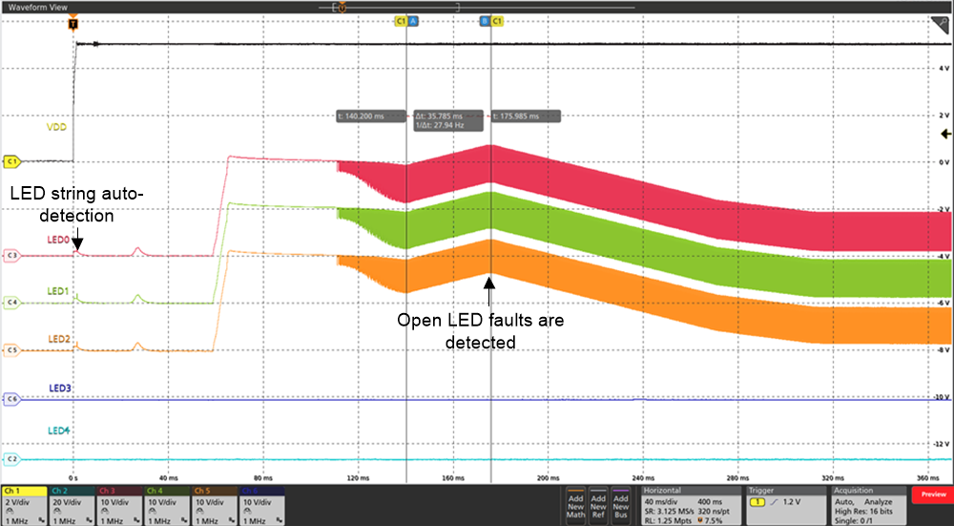Select the C4 handle for LED1

(11, 303)
